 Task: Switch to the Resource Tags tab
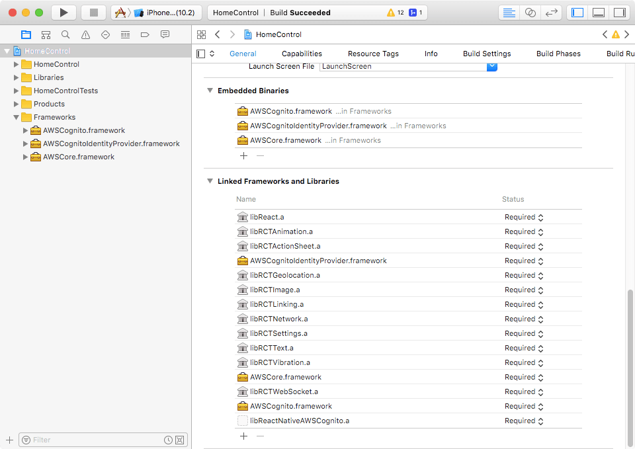point(373,54)
